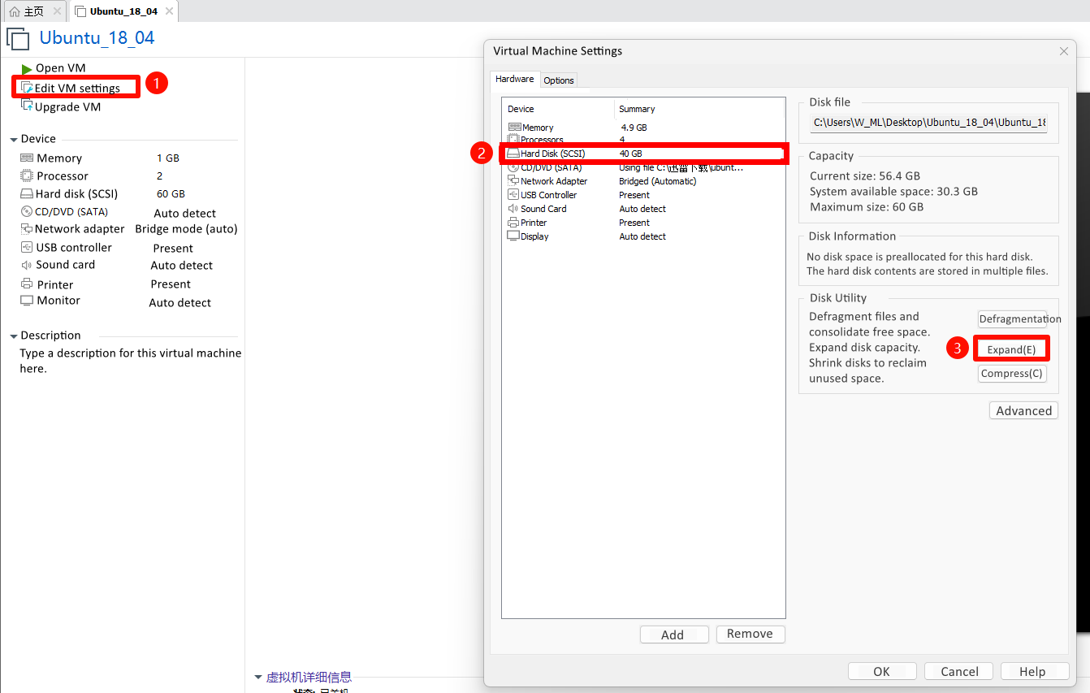1090x693 pixels.
Task: Select the Display monitor icon in the dialog
Action: (x=513, y=236)
